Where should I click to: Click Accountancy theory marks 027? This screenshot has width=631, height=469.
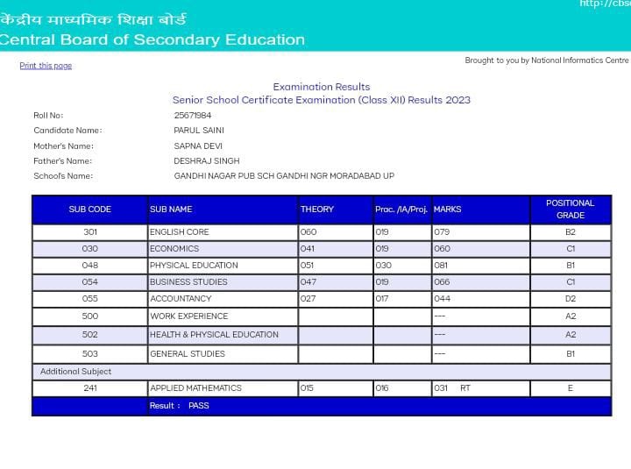tap(308, 298)
